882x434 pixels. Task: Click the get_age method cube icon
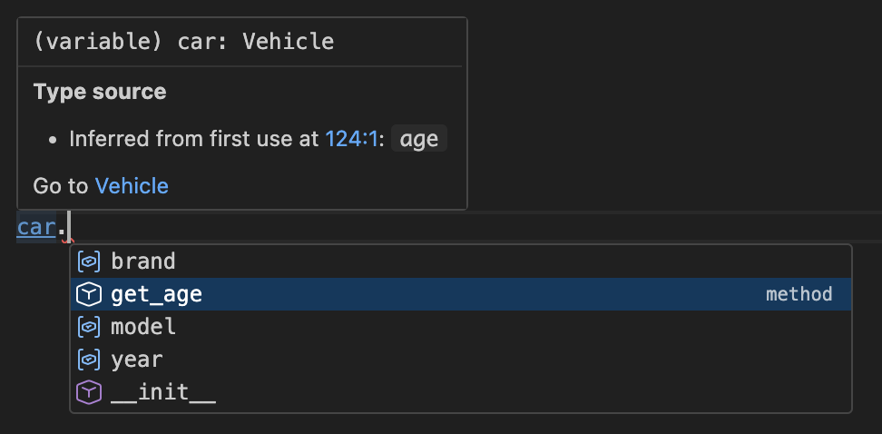[x=88, y=294]
